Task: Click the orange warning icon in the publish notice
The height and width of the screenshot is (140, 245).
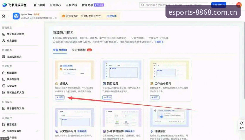Action: point(63,16)
